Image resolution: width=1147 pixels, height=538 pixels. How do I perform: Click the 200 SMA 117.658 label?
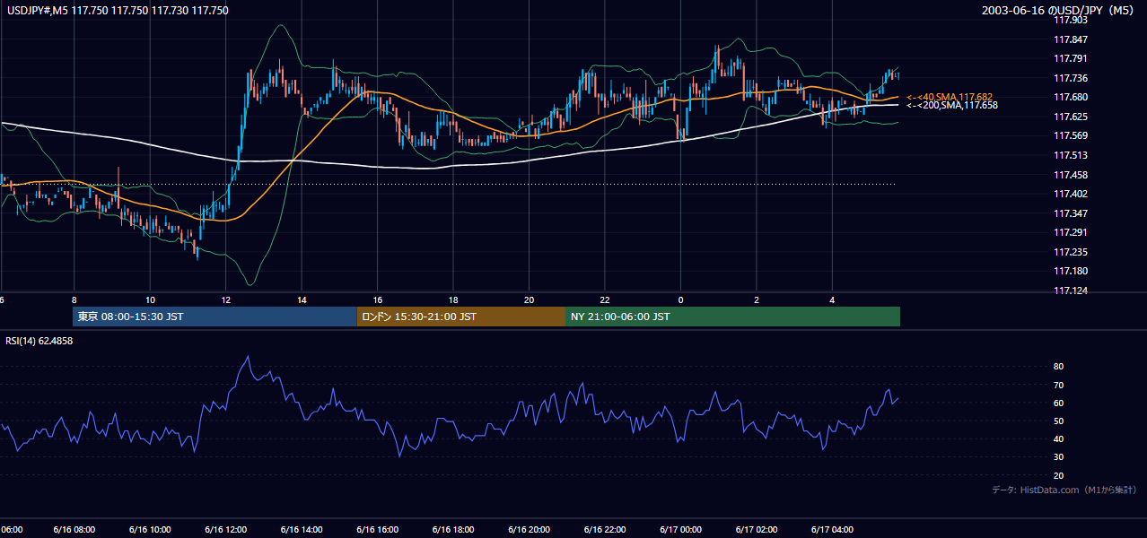click(952, 106)
